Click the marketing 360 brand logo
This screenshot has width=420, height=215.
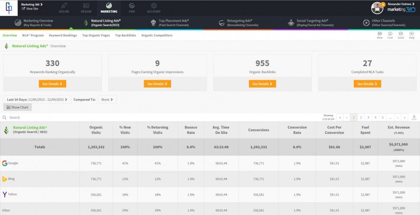click(401, 10)
